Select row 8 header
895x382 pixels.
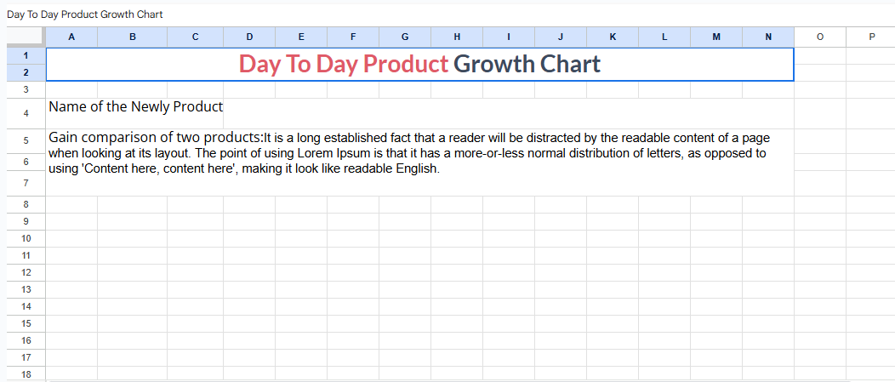tap(26, 204)
